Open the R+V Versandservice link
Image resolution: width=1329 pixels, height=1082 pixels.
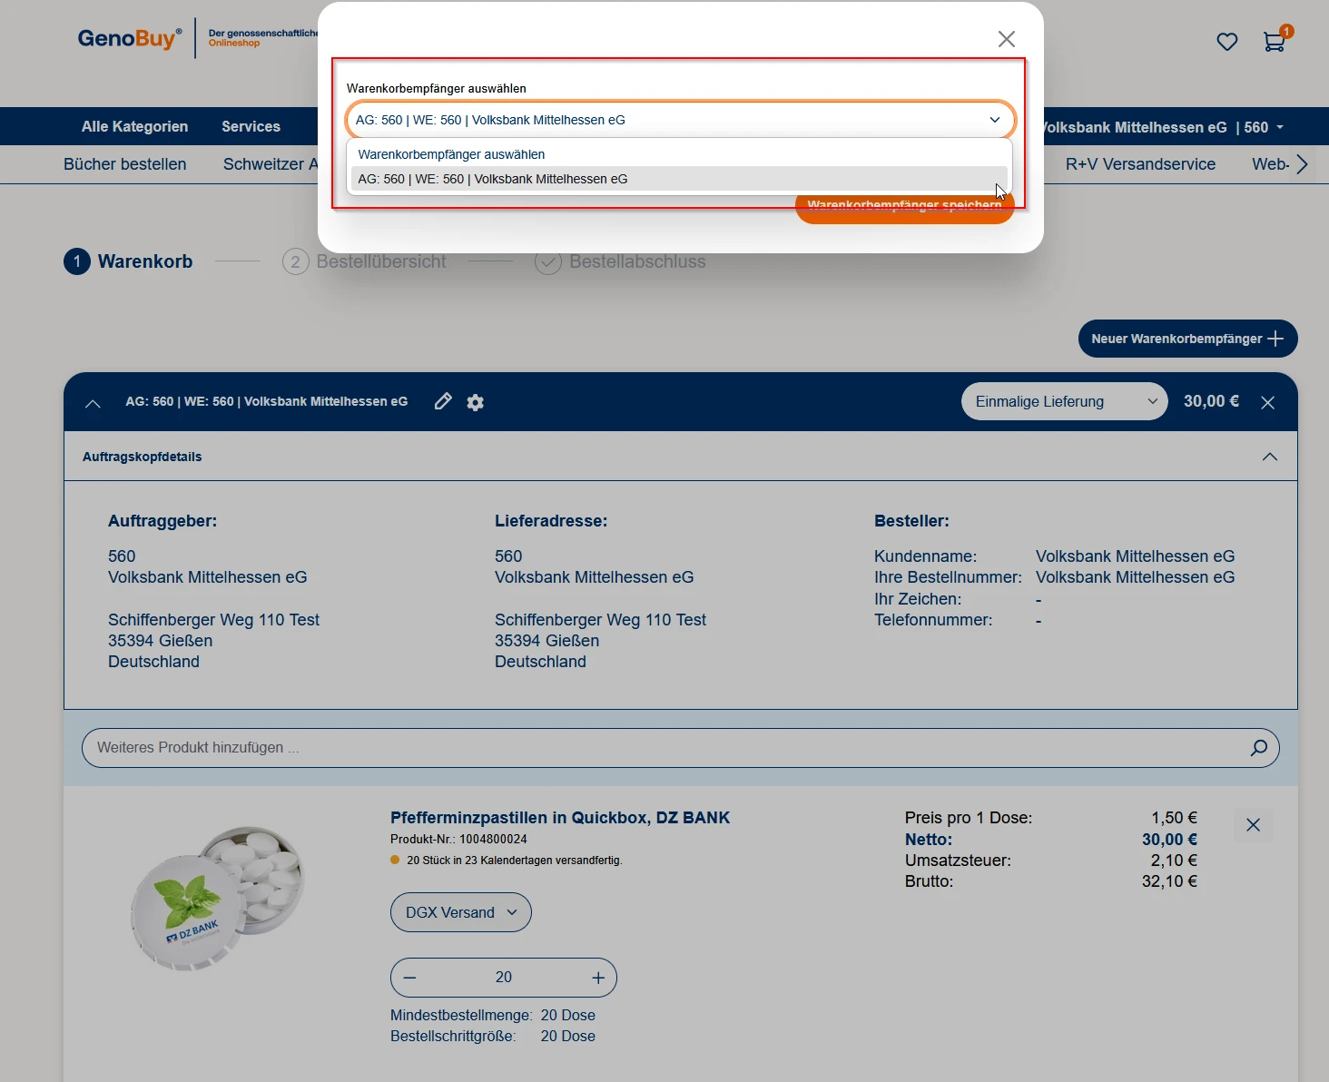[x=1139, y=164]
